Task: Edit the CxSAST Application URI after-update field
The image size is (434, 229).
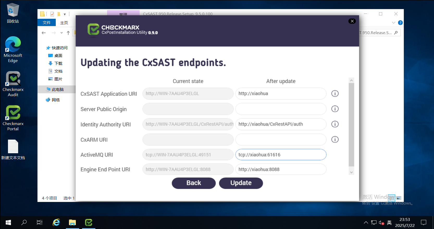Action: pos(281,94)
